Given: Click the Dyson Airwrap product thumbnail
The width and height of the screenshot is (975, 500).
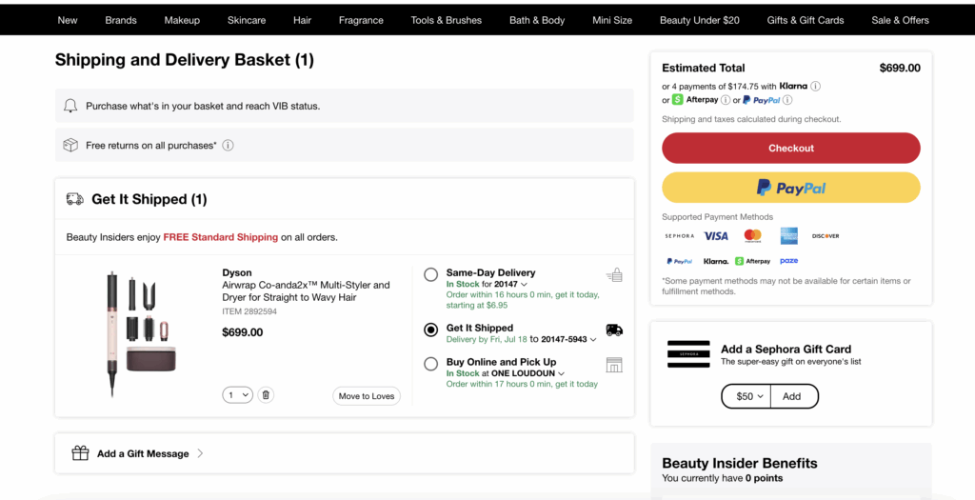Looking at the screenshot, I should (x=141, y=321).
